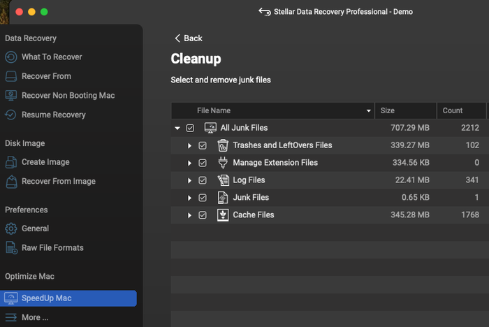Click the 345.28 MB size value
The width and height of the screenshot is (489, 327).
(410, 215)
